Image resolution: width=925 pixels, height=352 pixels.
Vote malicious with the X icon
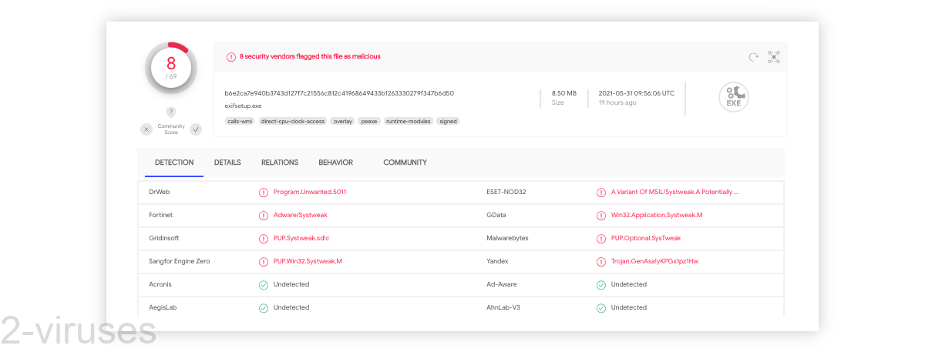click(x=146, y=129)
